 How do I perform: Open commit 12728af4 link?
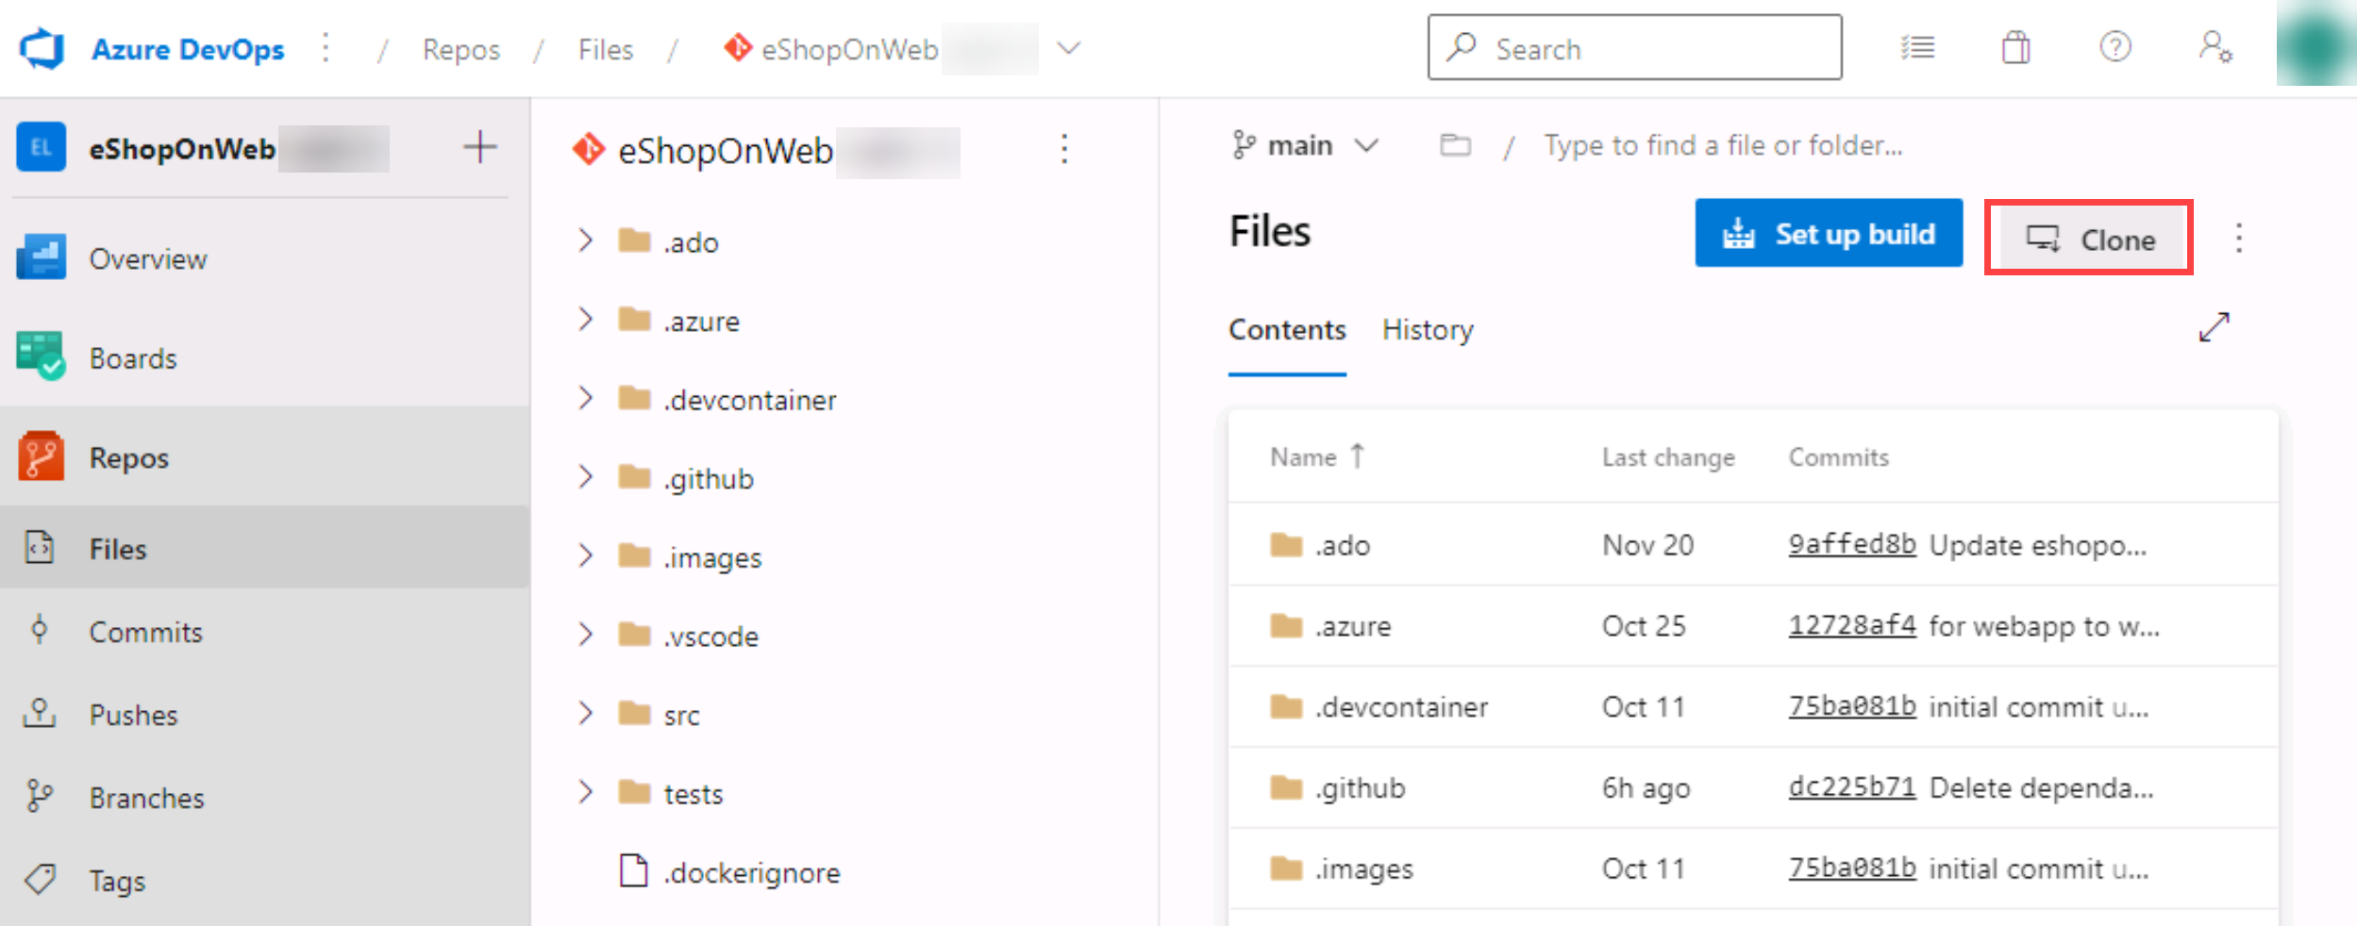[x=1852, y=625]
